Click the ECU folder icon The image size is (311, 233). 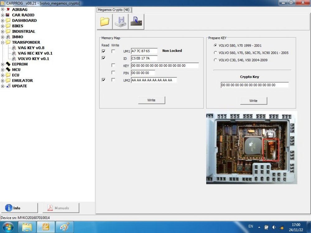click(8, 75)
